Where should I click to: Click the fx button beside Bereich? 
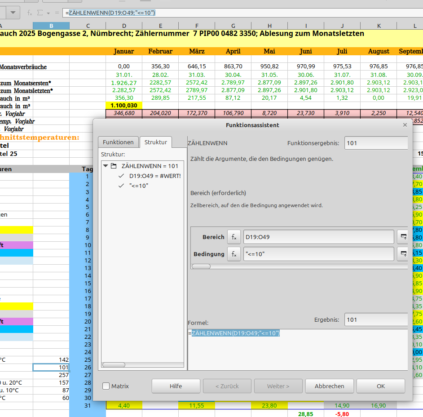234,237
